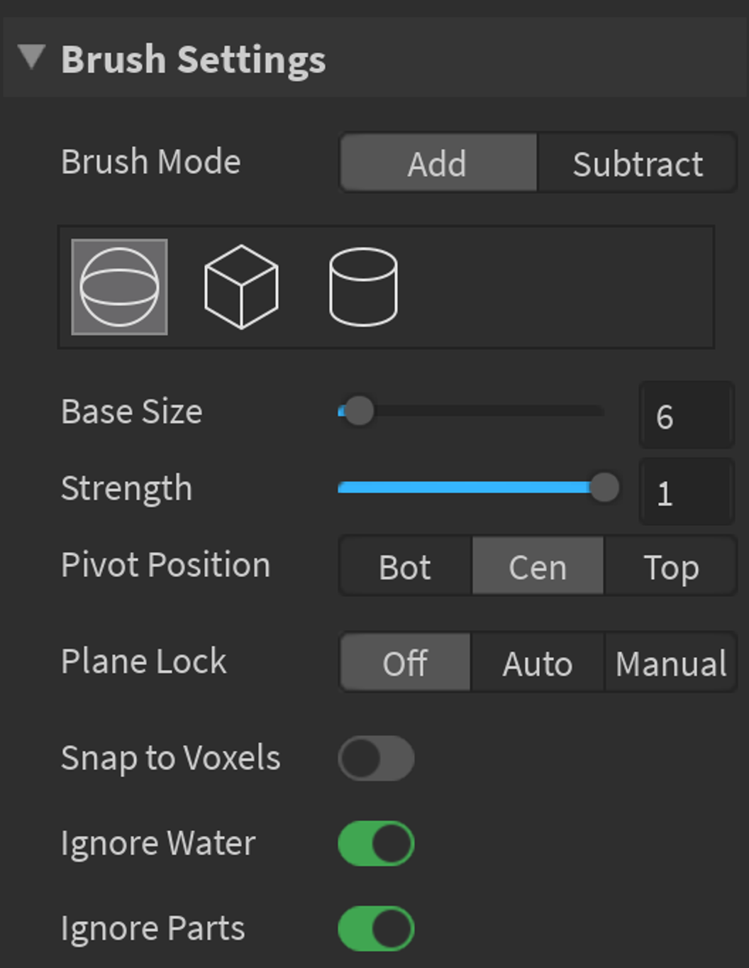Disable the Ignore Parts toggle
The image size is (749, 968).
[x=377, y=928]
